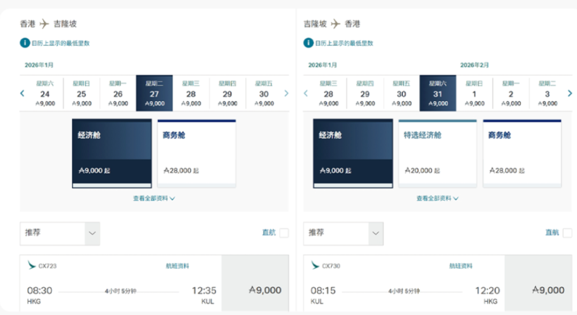The height and width of the screenshot is (315, 577).
Task: Select outbound date Wednesday 28
Action: [191, 93]
